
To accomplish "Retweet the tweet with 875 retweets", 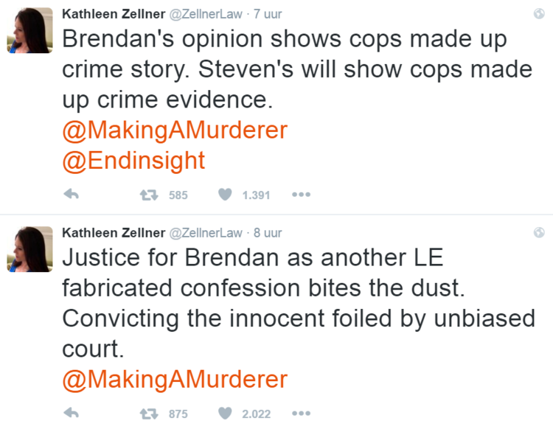I will coord(147,414).
